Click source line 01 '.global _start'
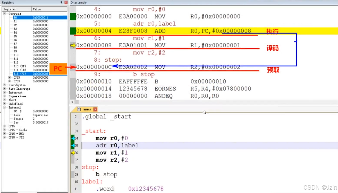338x193 pixels. coord(107,117)
